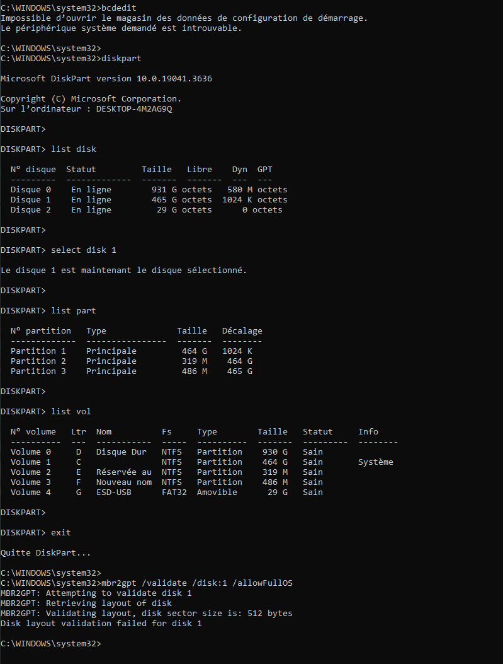This screenshot has height=664, width=503.
Task: Click the 'Volume 4' row label
Action: (31, 492)
